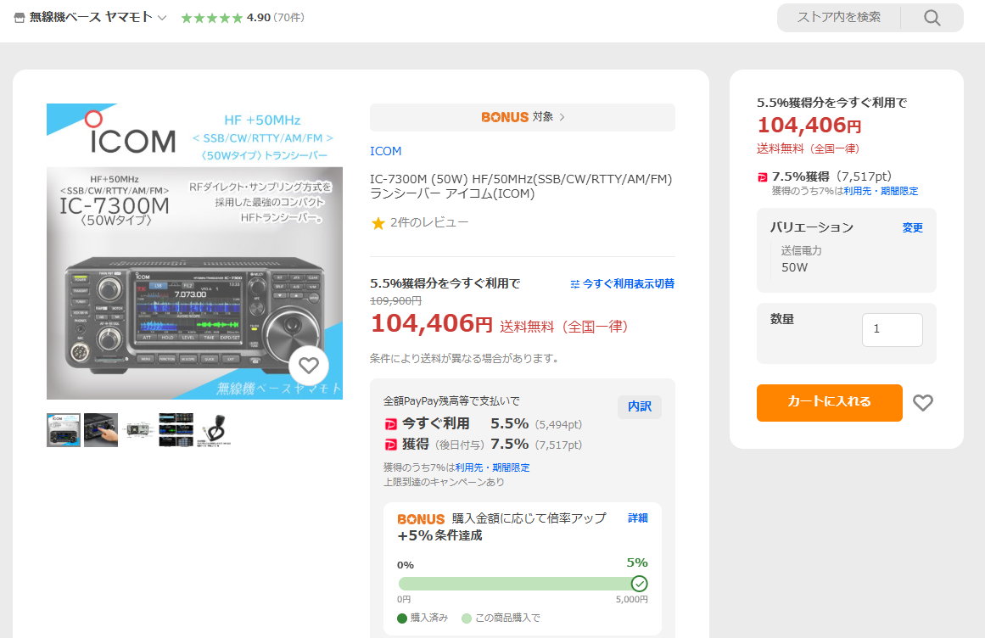
Task: Click the green checkmark on bonus progress bar
Action: point(639,584)
